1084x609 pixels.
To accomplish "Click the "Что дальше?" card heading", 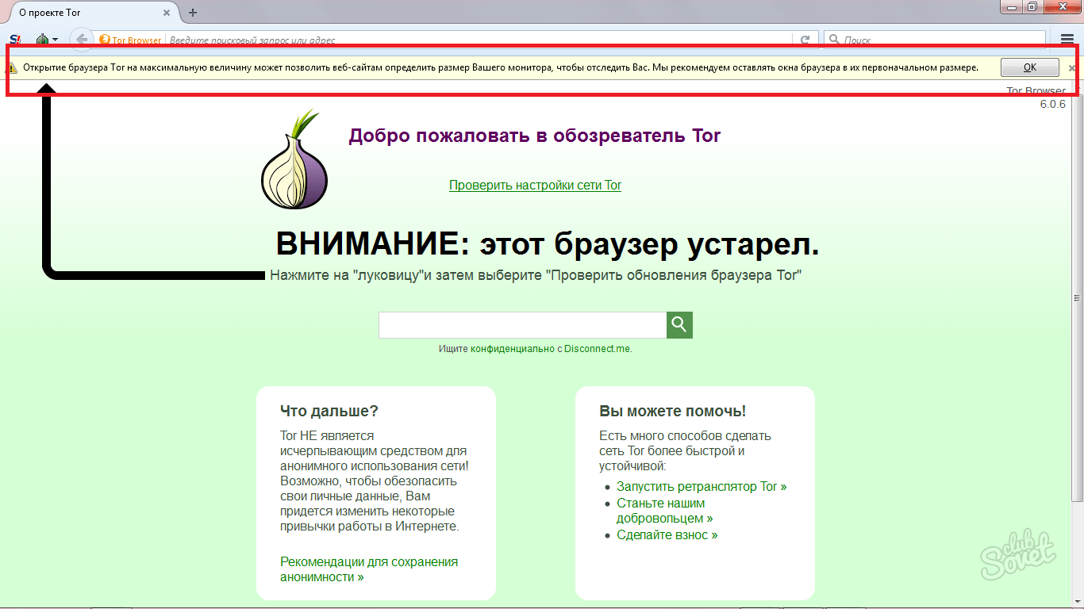I will coord(329,411).
